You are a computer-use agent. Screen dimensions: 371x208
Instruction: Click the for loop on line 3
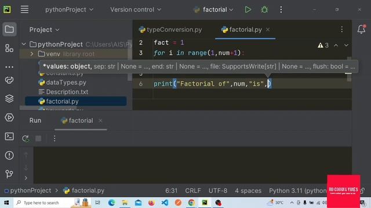tap(199, 53)
